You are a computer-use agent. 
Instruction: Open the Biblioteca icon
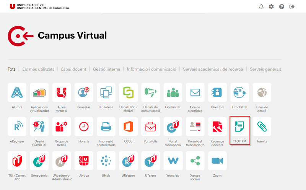point(106,93)
